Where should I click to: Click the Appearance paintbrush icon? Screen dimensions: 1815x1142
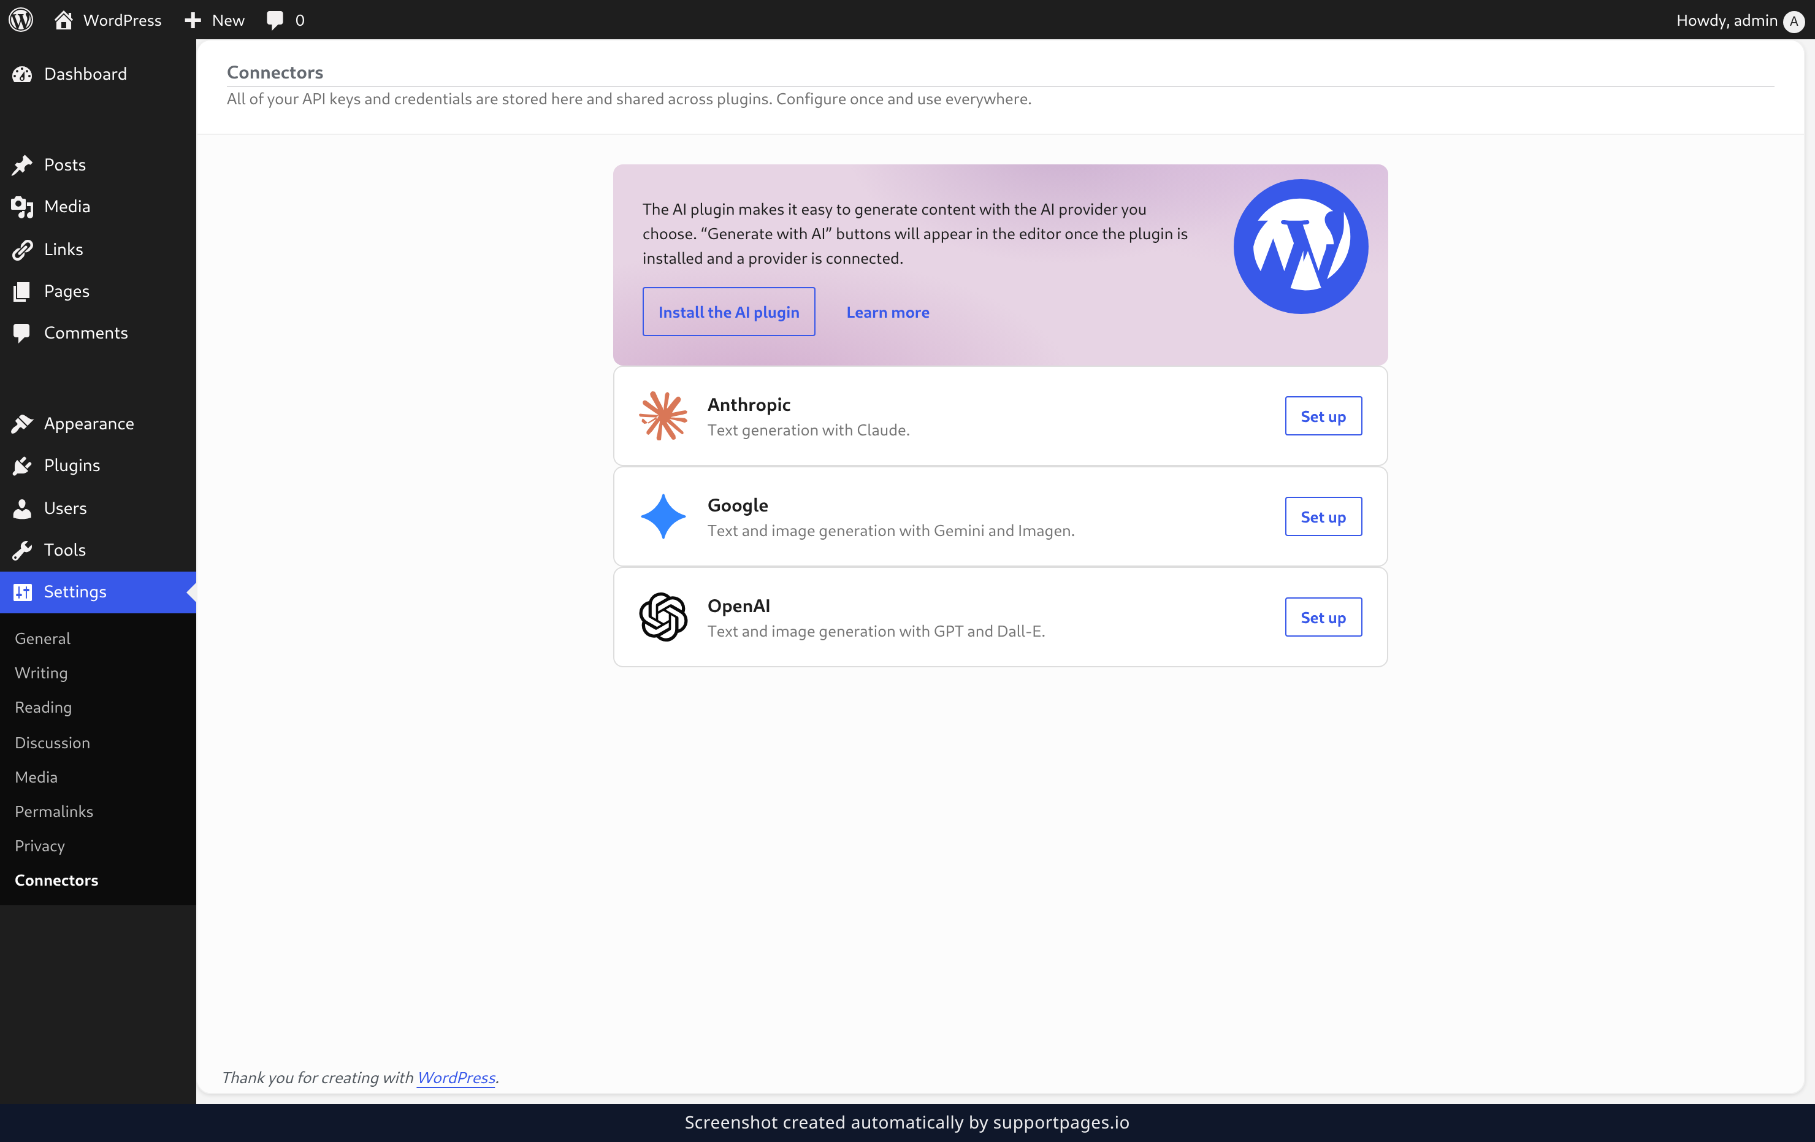point(22,424)
